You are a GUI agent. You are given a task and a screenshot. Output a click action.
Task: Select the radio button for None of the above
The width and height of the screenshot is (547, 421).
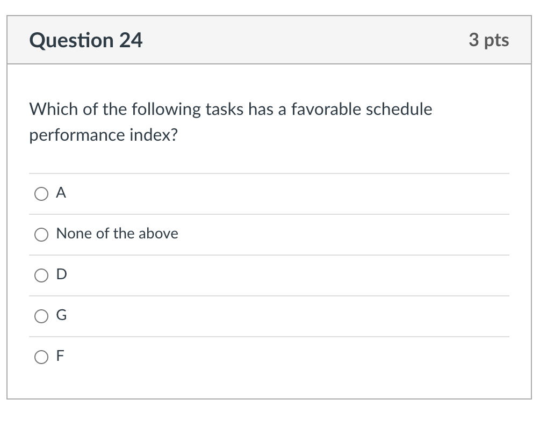tap(41, 234)
